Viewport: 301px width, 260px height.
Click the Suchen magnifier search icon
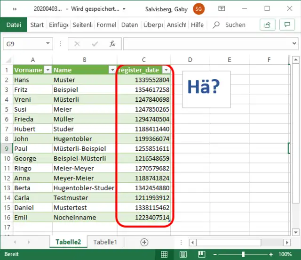click(x=216, y=25)
